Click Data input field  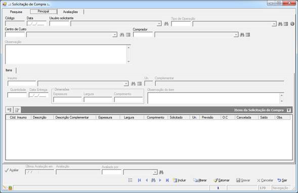coord(36,24)
